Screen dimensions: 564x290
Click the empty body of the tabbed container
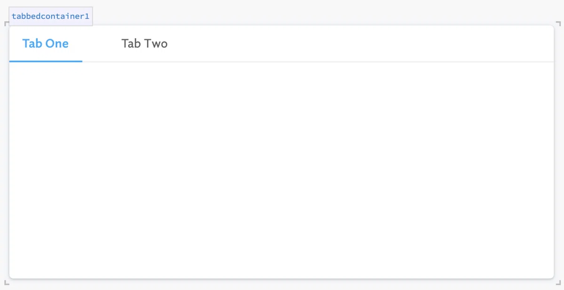click(x=282, y=170)
